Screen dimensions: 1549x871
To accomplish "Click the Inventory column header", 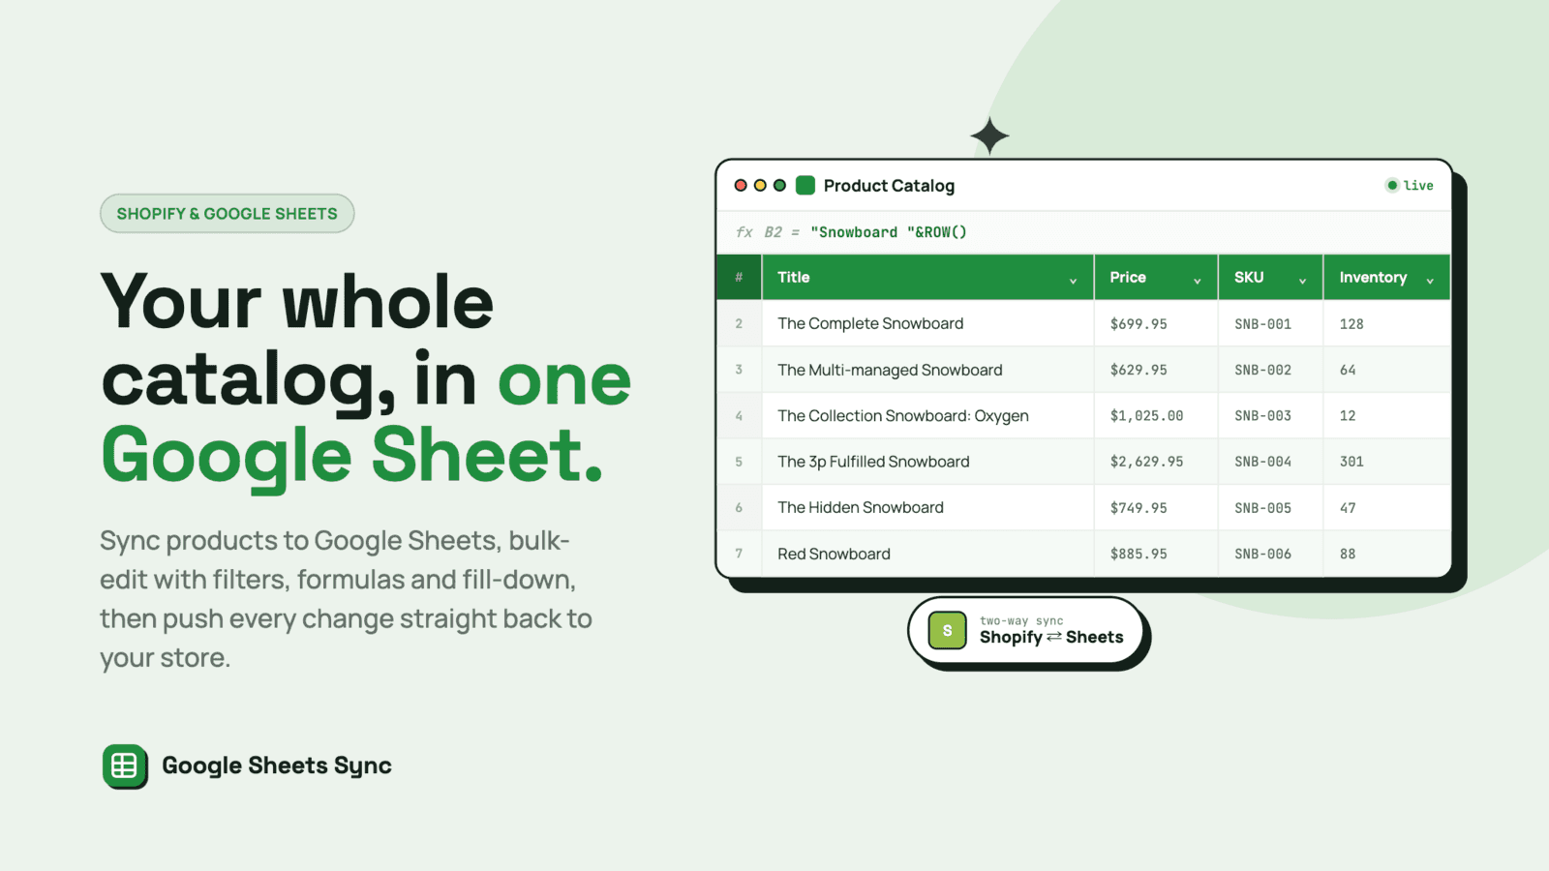I will click(1387, 278).
